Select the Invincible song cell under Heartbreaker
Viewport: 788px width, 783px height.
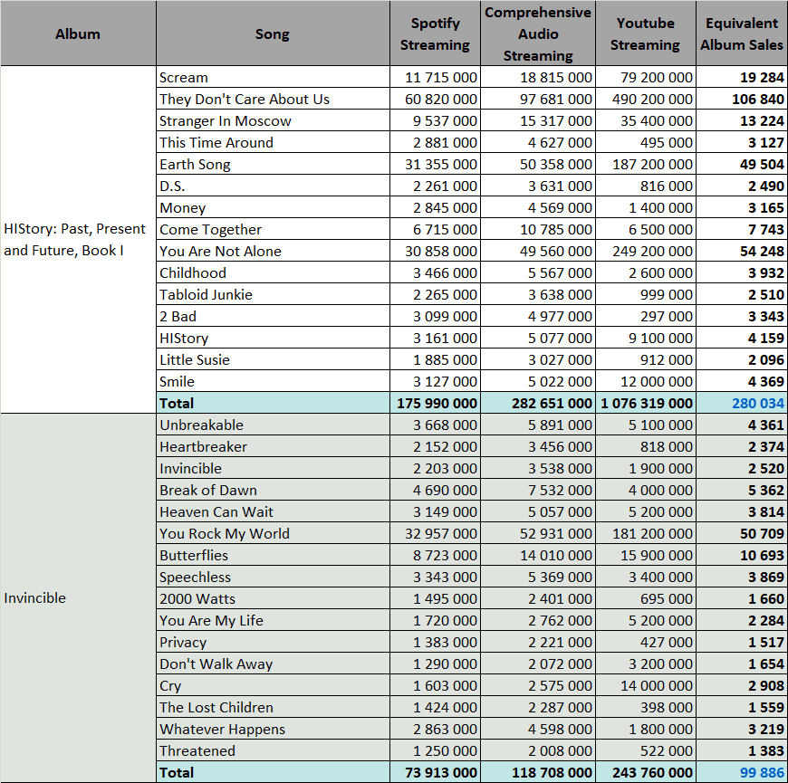pos(273,468)
